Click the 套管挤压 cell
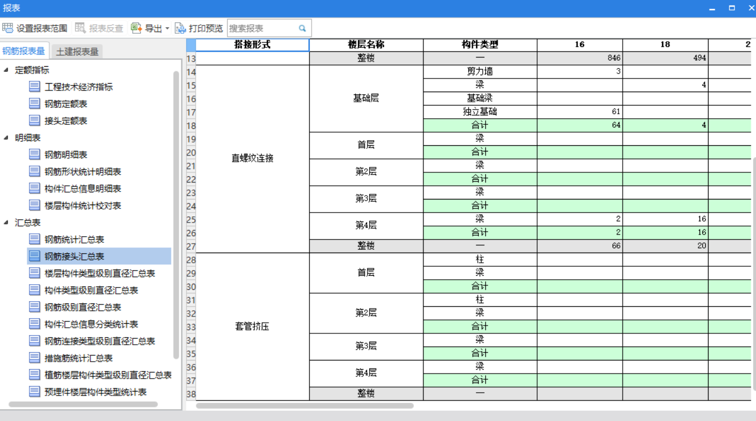 click(x=252, y=327)
